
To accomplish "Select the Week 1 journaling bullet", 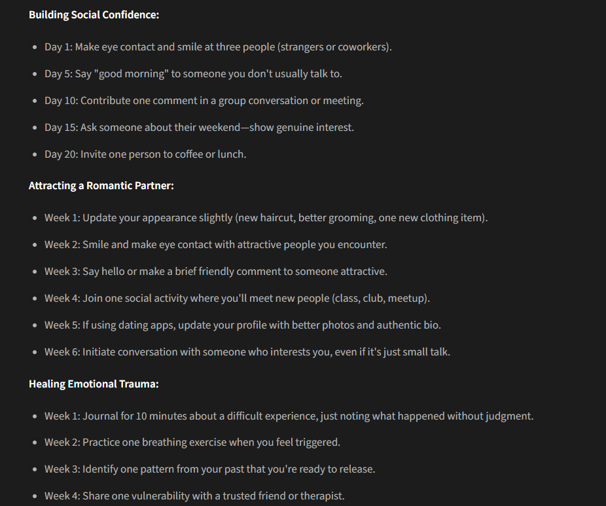I will (x=289, y=416).
